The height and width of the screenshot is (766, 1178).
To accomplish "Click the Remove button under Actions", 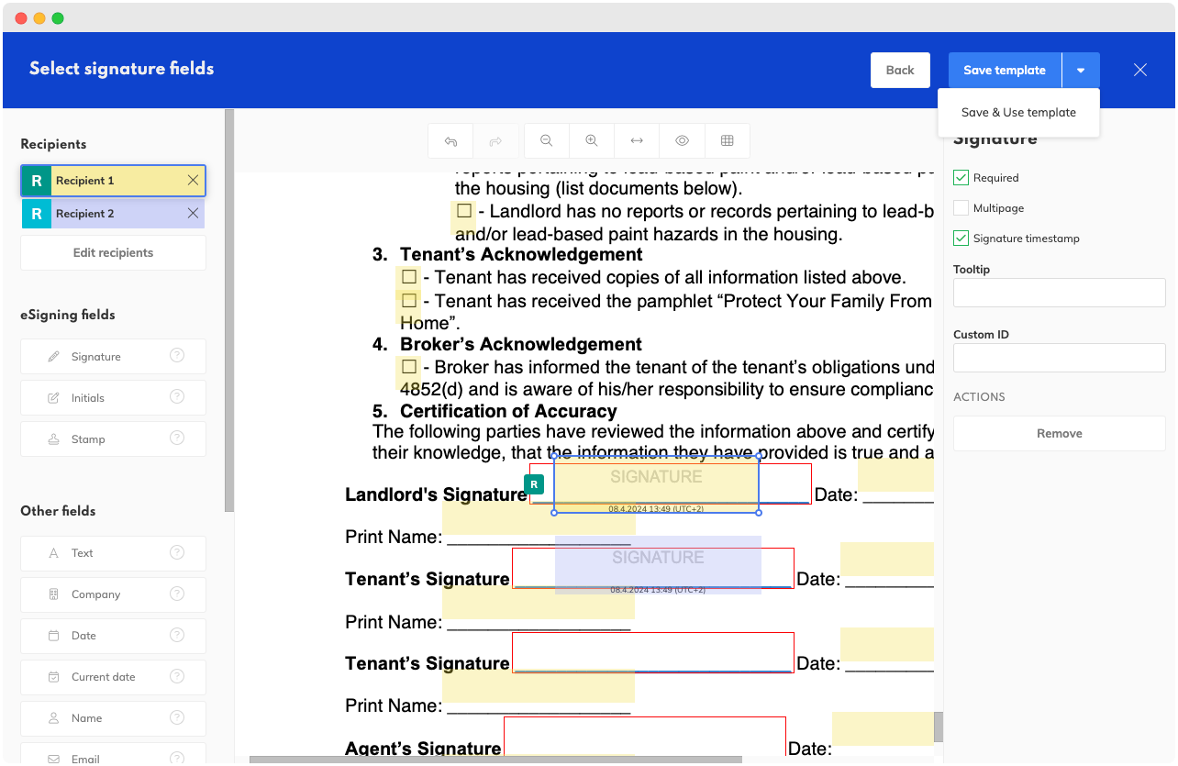I will coord(1059,434).
